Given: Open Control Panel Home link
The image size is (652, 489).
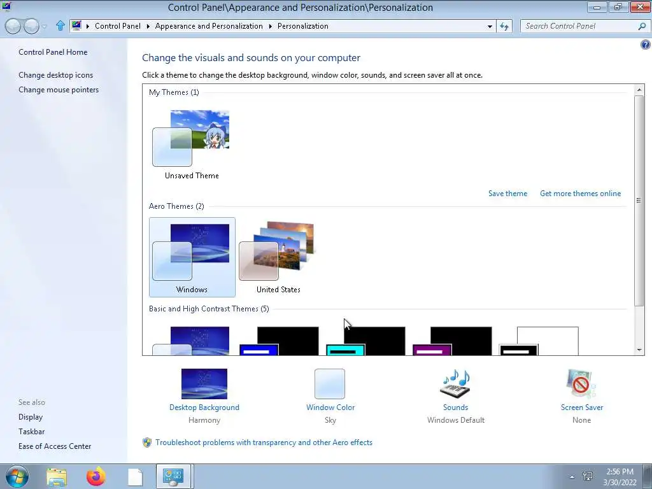Looking at the screenshot, I should click(53, 52).
